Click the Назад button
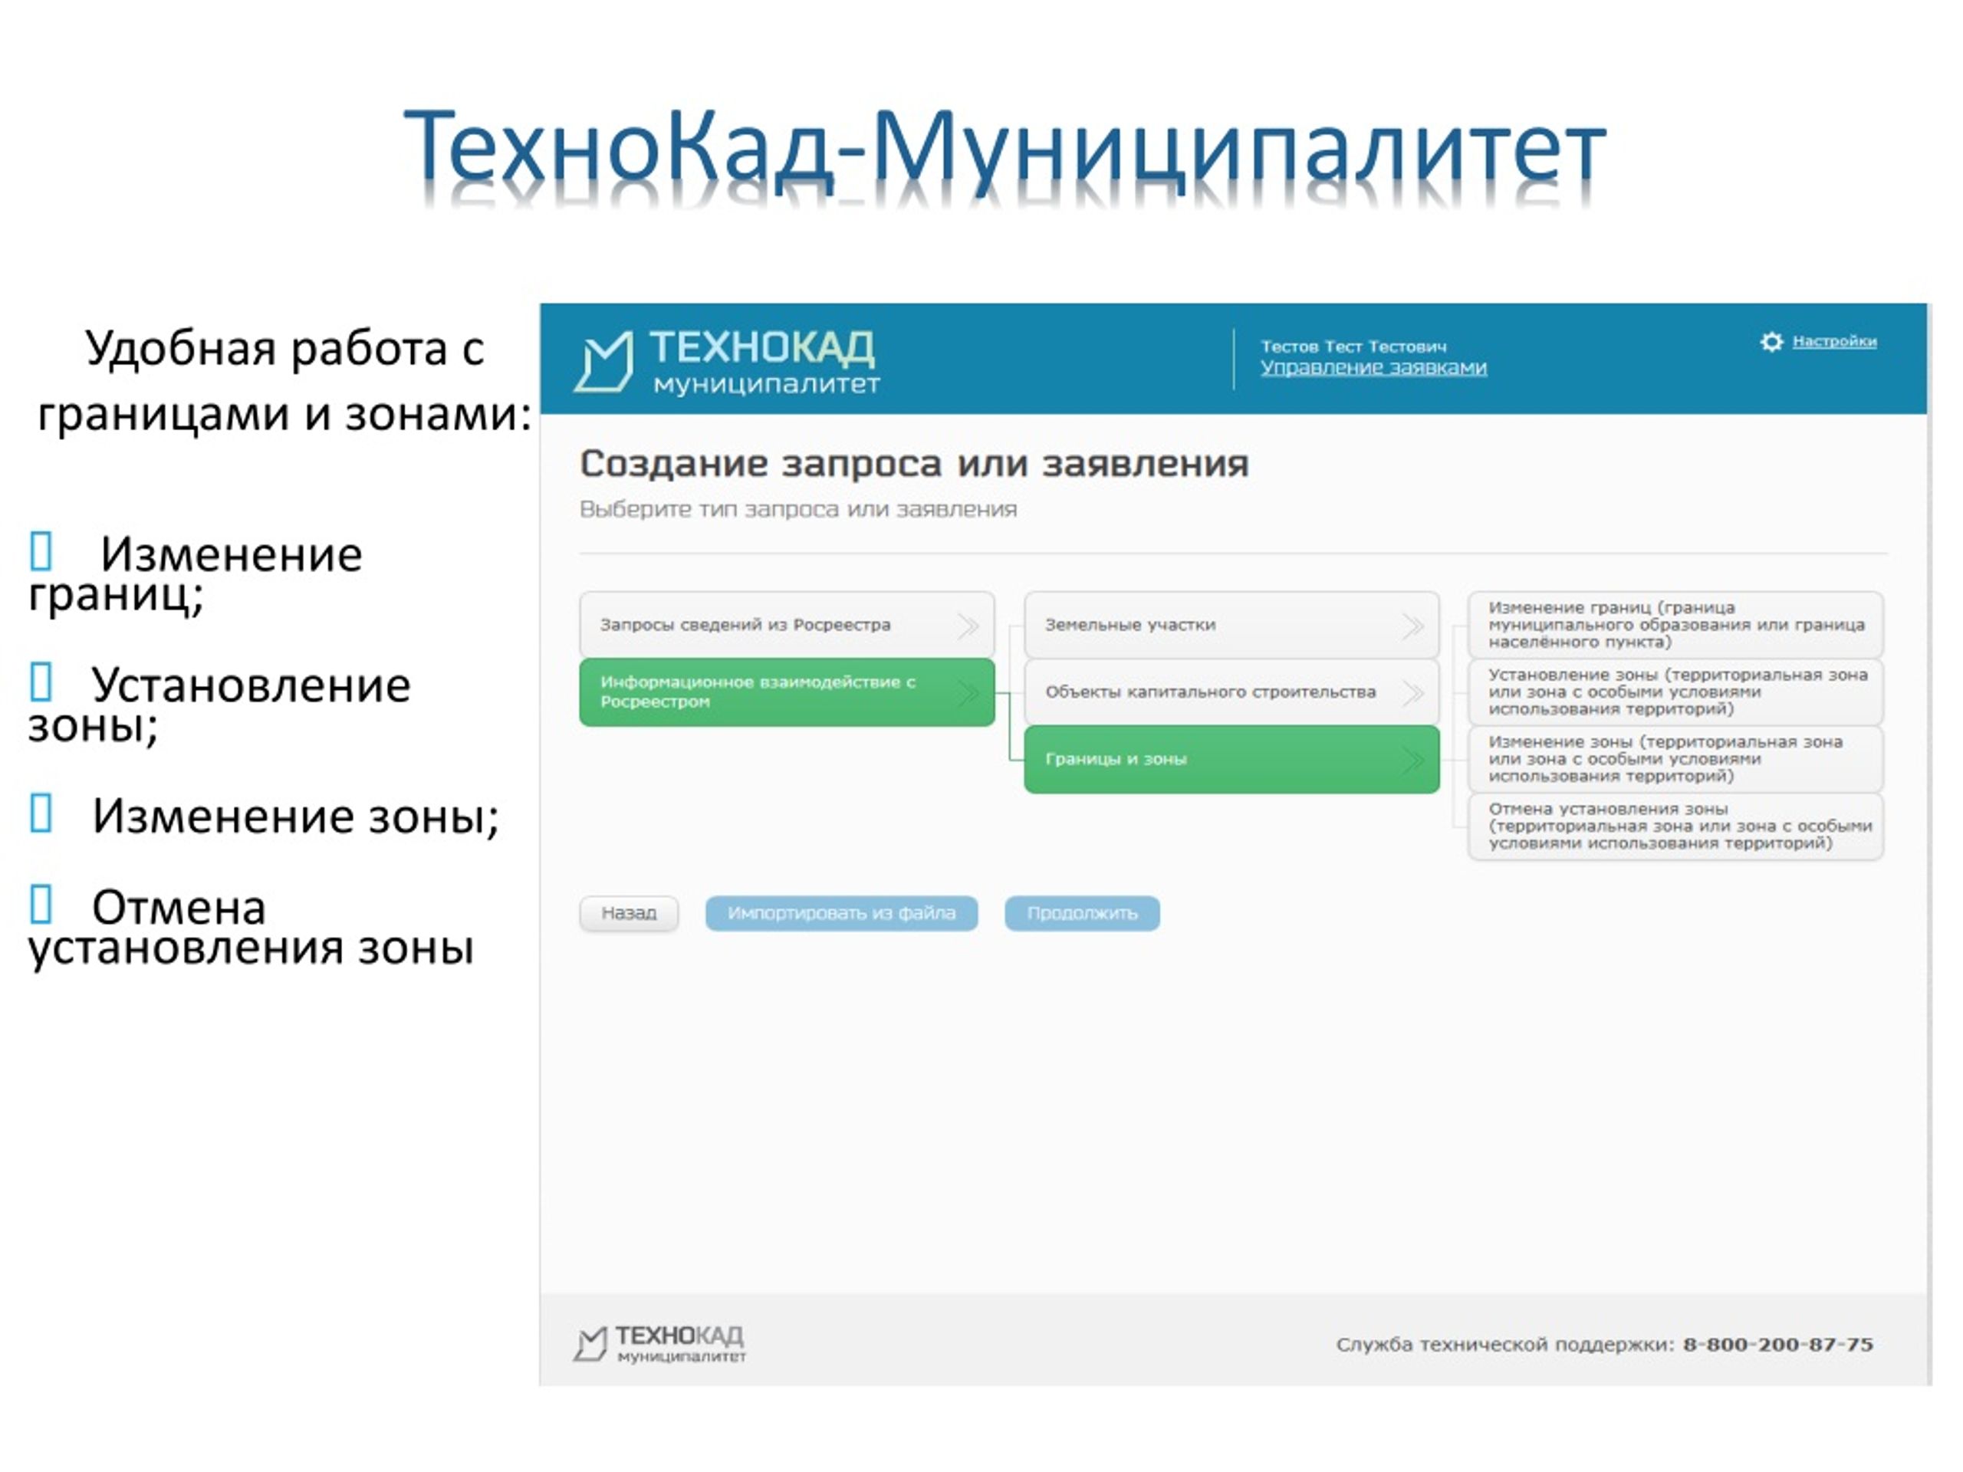 point(628,913)
